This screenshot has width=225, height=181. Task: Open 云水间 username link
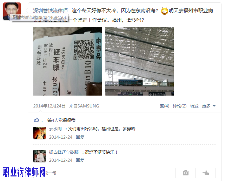(55, 128)
